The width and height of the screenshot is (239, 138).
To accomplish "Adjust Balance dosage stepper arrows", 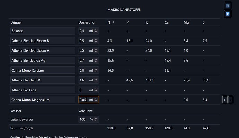I will (96, 31).
